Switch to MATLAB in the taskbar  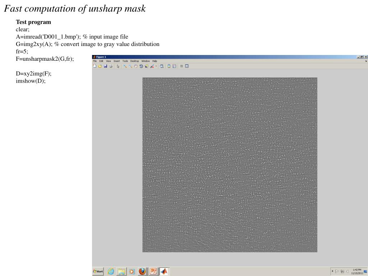pos(164,272)
